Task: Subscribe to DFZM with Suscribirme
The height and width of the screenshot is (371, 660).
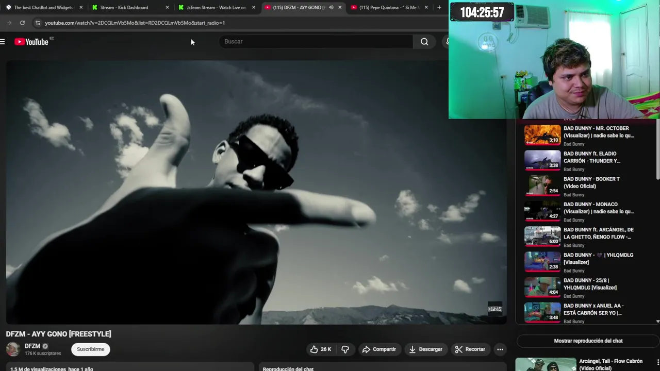Action: click(x=91, y=349)
